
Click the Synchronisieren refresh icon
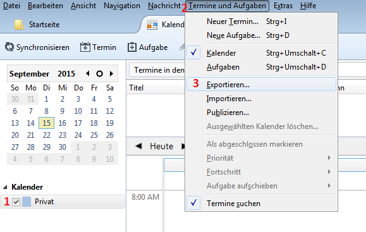click(9, 47)
